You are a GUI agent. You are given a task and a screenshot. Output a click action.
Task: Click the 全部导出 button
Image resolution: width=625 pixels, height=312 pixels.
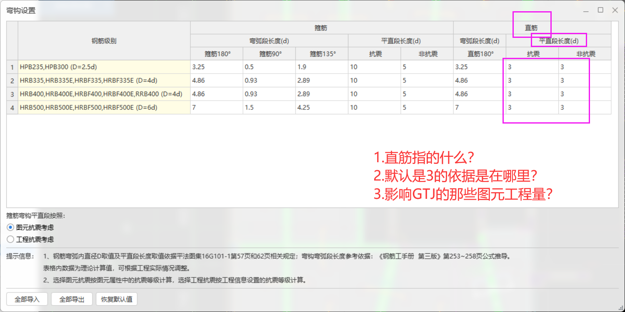click(72, 299)
